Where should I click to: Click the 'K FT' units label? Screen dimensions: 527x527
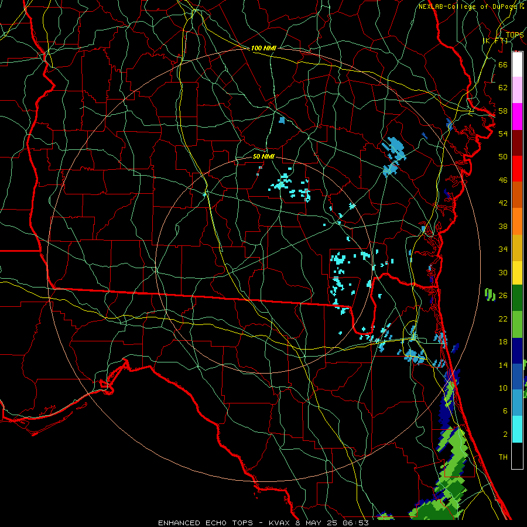coord(495,40)
